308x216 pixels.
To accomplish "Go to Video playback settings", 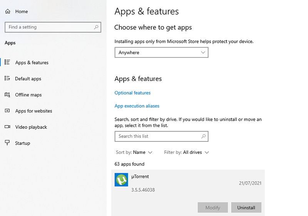I will [31, 127].
